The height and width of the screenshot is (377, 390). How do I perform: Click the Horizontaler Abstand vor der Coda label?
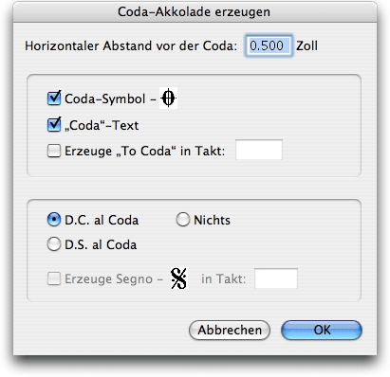click(x=131, y=46)
